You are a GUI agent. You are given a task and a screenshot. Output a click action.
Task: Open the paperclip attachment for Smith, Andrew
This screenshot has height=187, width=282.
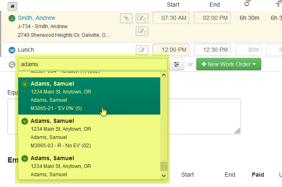tap(126, 18)
